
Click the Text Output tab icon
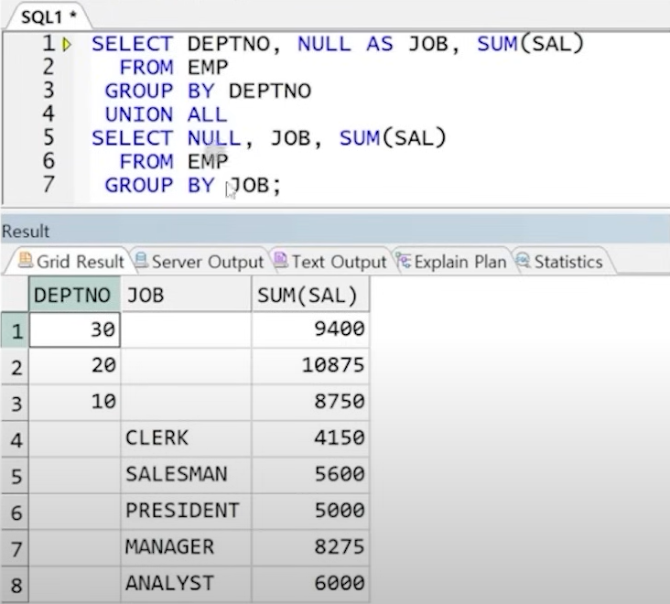tap(280, 259)
